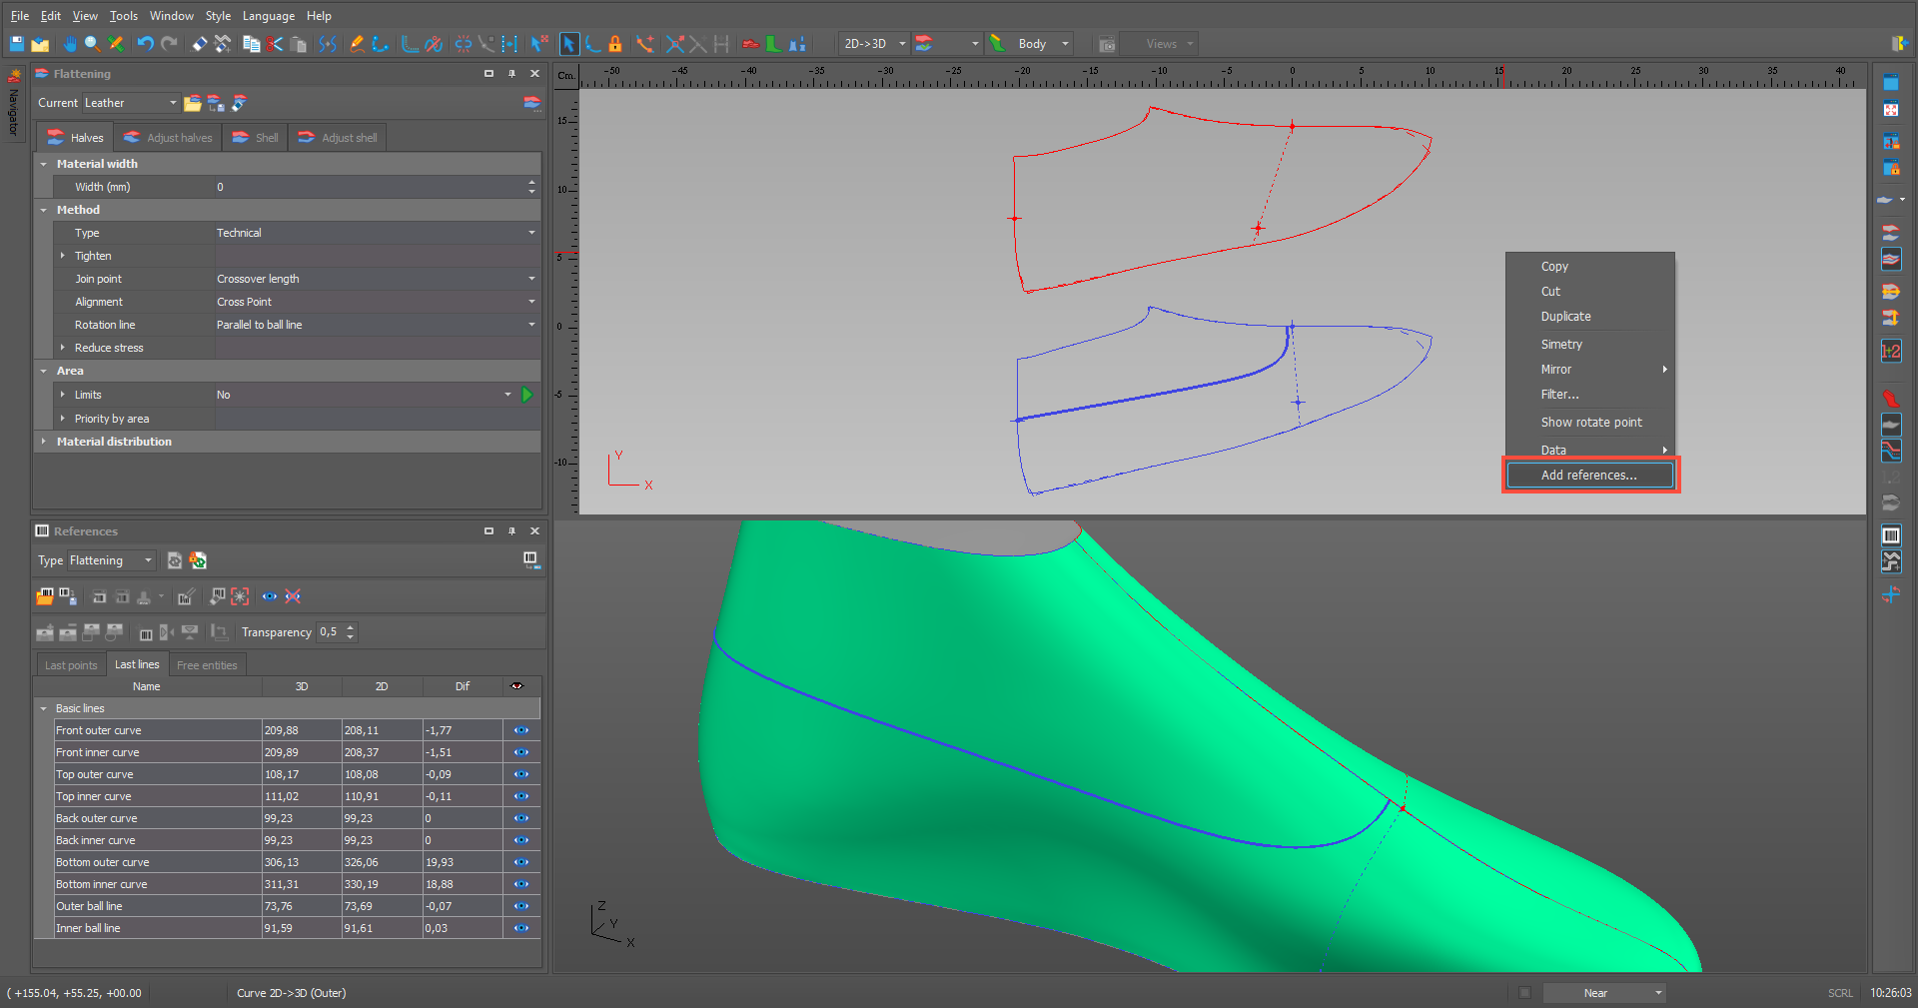Viewport: 1918px width, 1008px height.
Task: Click the Save icon in toolbar
Action: pyautogui.click(x=16, y=44)
